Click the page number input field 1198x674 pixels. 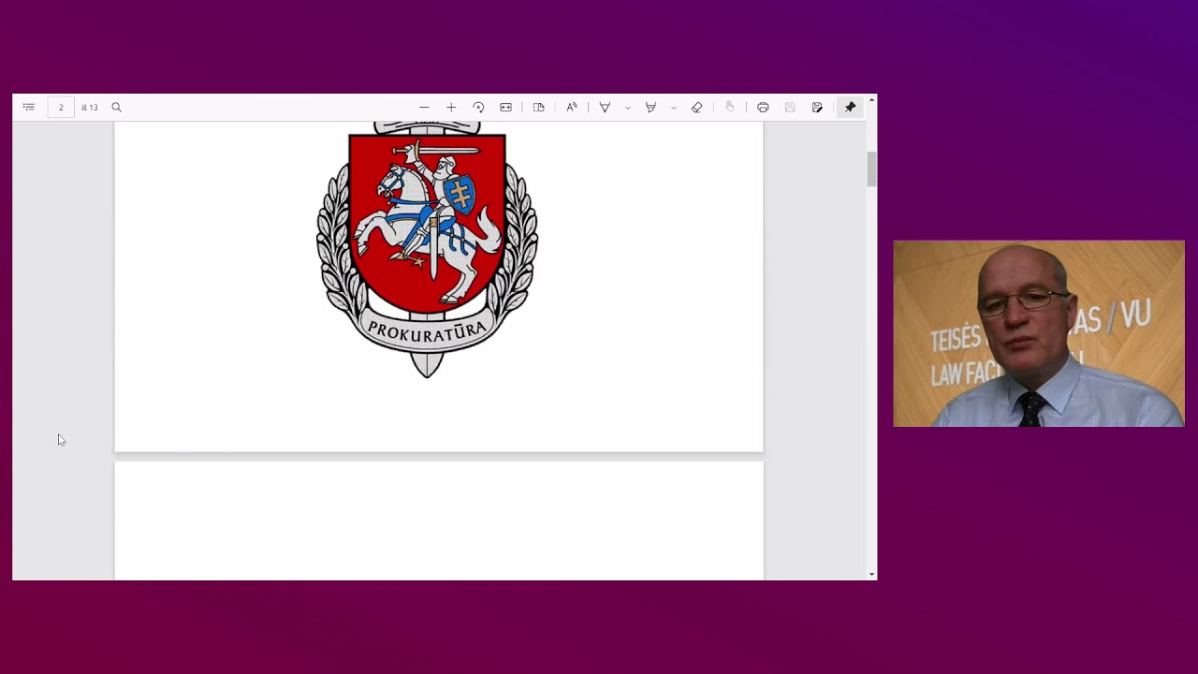(61, 108)
